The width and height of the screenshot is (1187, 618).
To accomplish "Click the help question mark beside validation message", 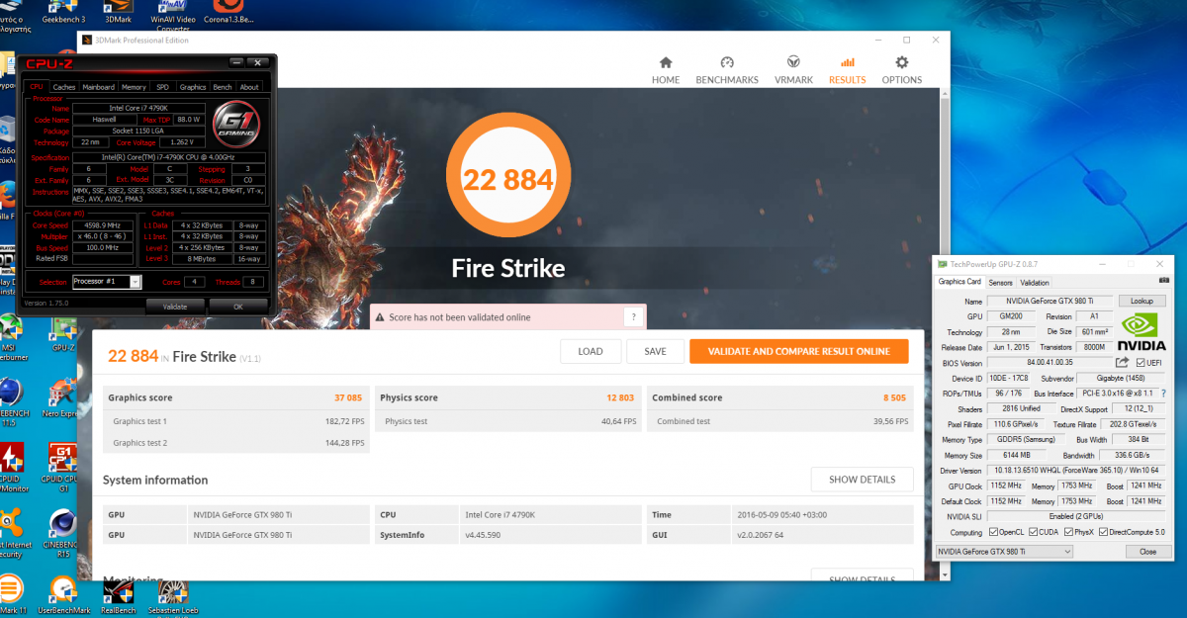I will [x=634, y=316].
